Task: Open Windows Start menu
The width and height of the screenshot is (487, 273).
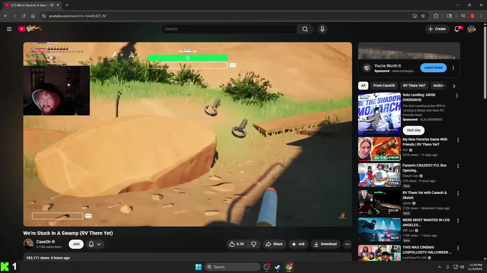Action: tap(198, 267)
